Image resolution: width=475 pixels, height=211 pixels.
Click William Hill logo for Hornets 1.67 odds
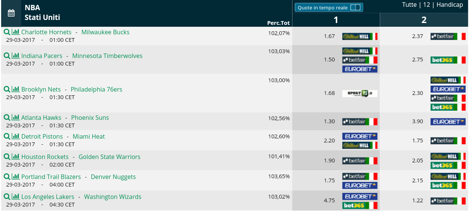point(360,37)
